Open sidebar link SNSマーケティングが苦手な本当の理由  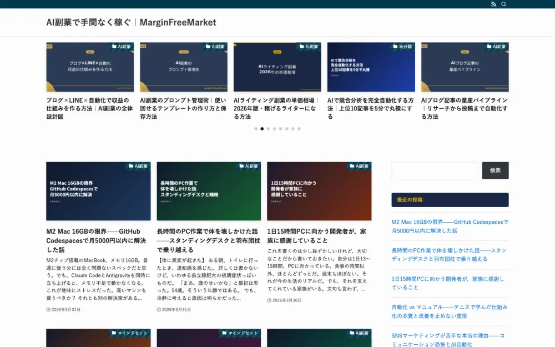(448, 340)
